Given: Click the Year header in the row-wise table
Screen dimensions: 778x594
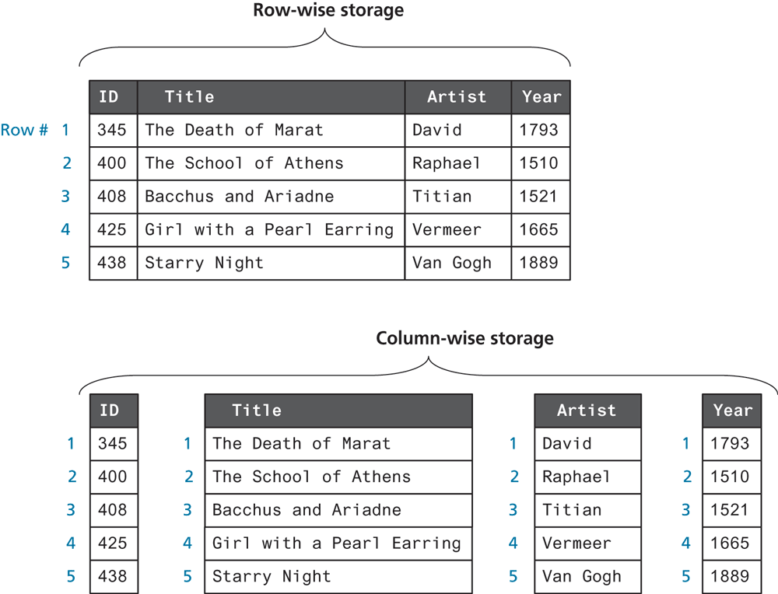Looking at the screenshot, I should click(x=541, y=97).
